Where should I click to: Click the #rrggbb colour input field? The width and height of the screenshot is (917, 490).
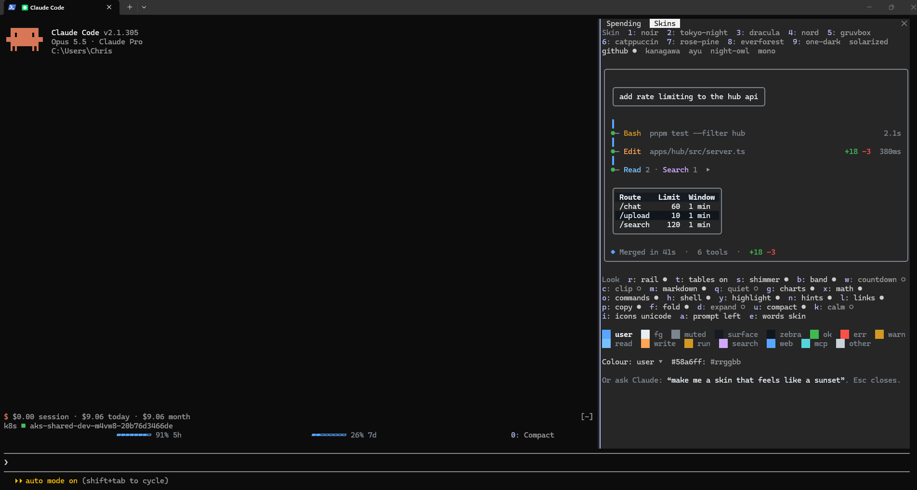coord(725,361)
